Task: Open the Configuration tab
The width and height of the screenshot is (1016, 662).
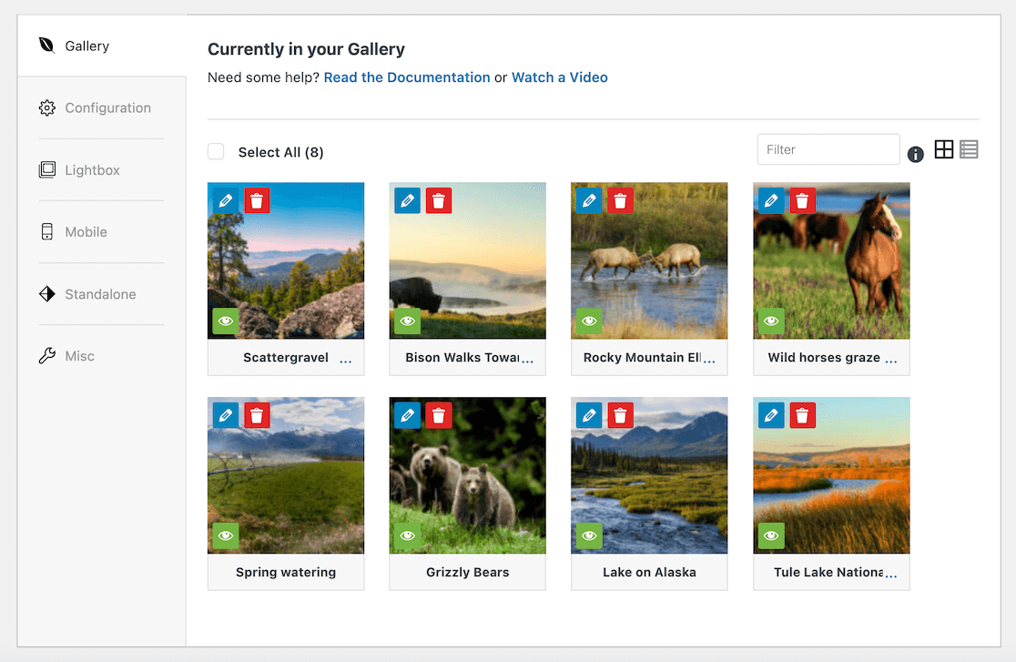Action: [x=107, y=107]
